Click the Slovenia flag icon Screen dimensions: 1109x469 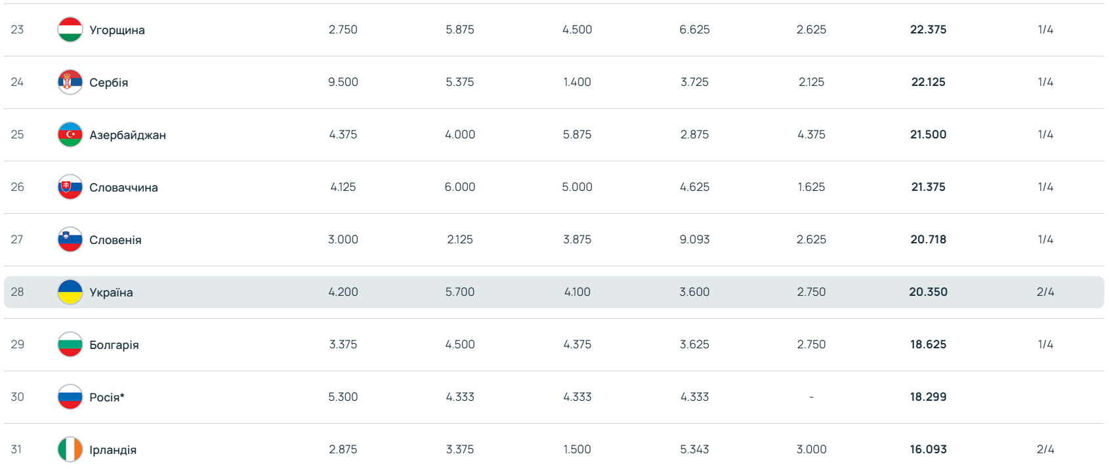[x=70, y=239]
